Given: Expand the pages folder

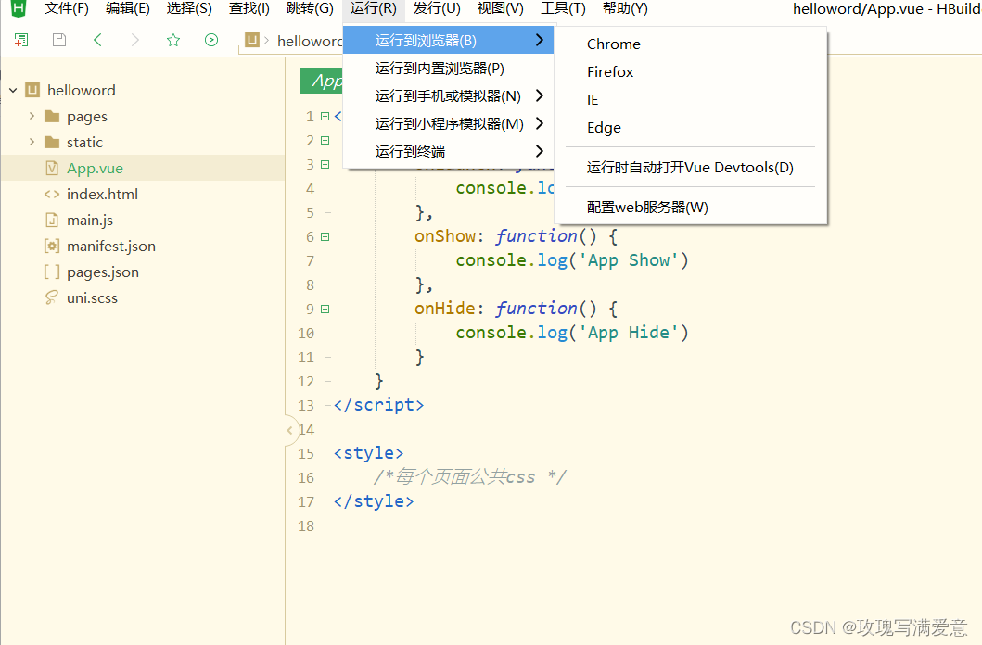Looking at the screenshot, I should [32, 116].
